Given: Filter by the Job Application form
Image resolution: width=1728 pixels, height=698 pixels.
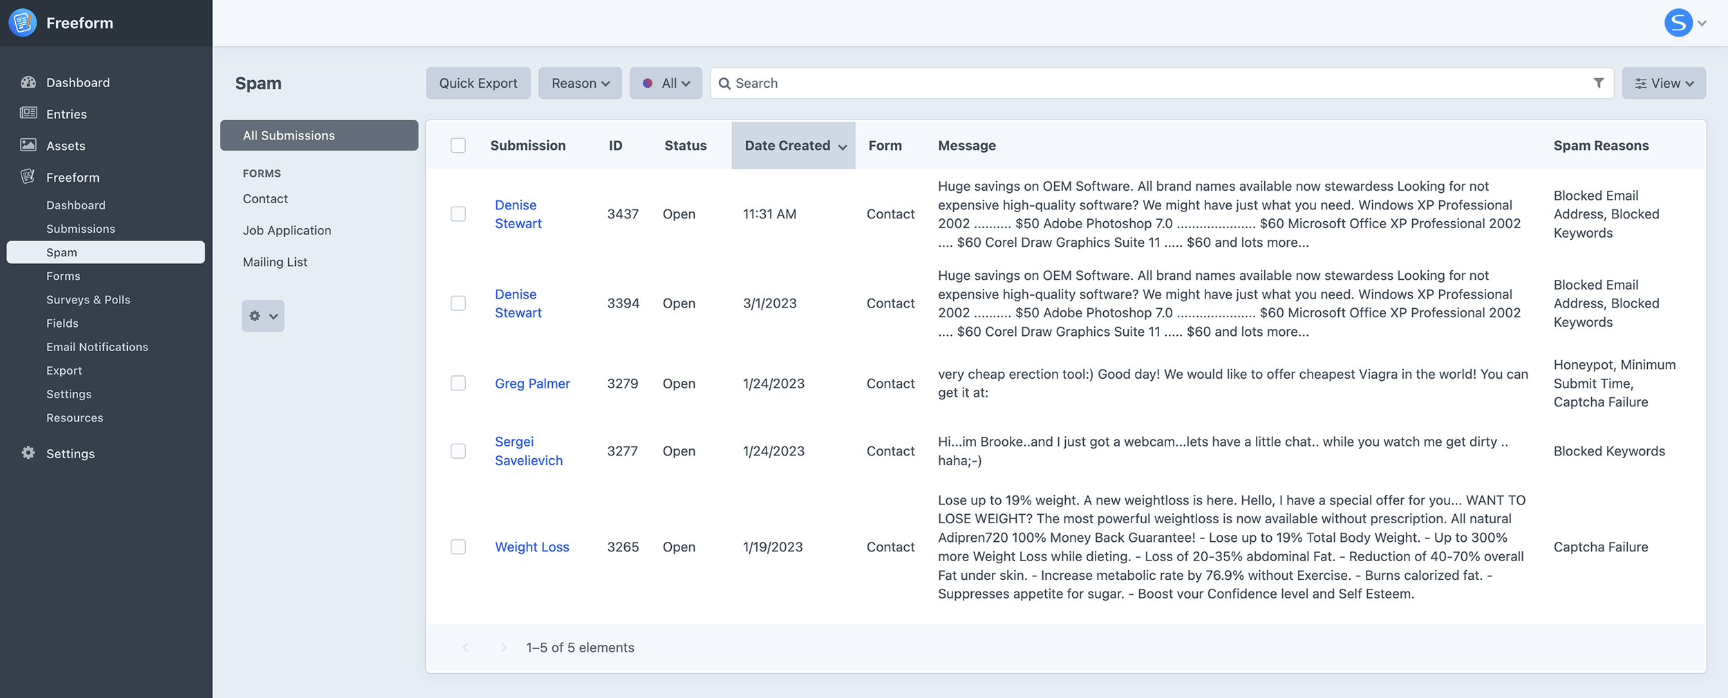Looking at the screenshot, I should 287,230.
